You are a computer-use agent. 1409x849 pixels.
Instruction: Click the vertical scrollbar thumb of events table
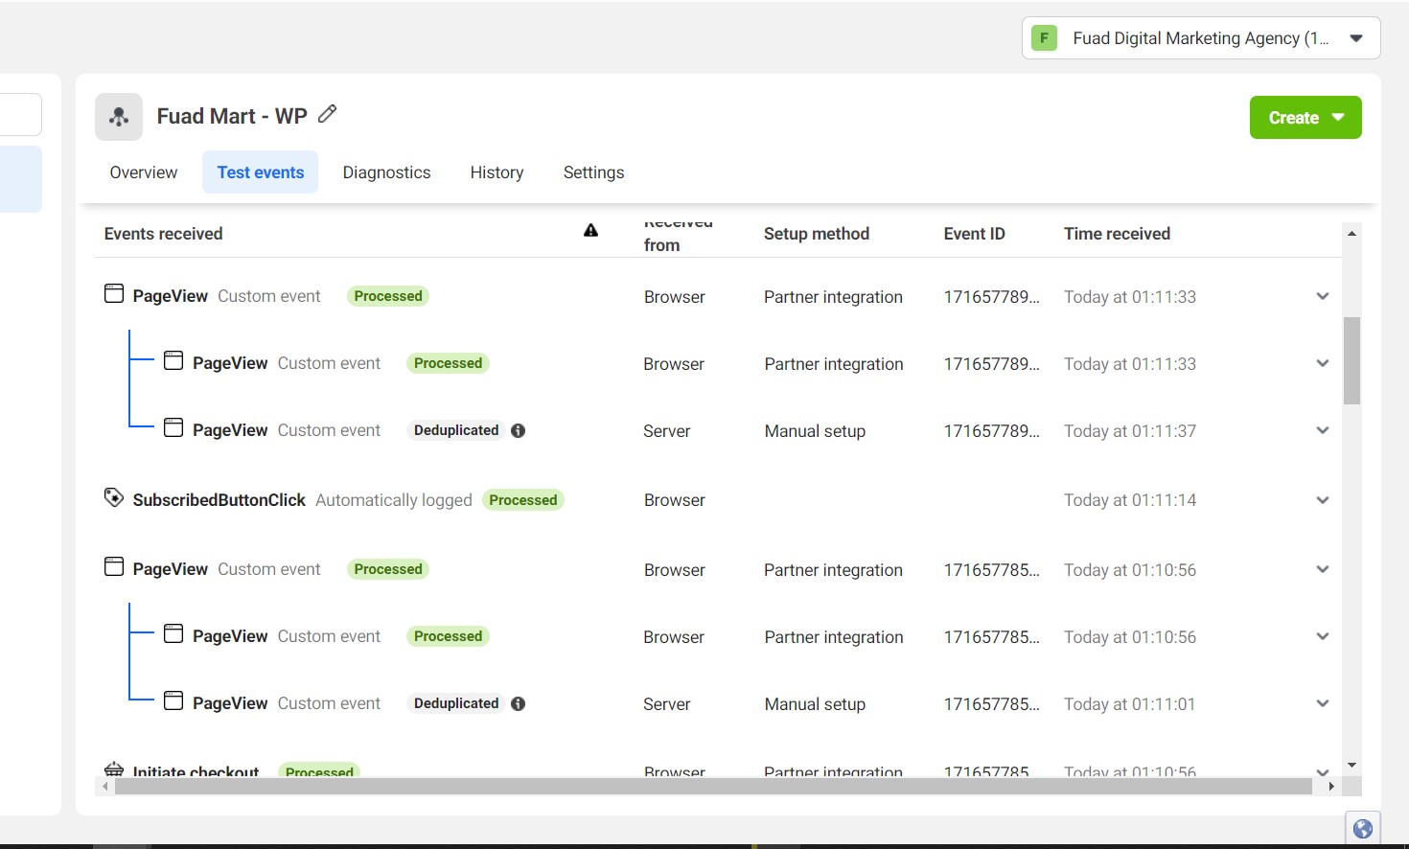1351,360
